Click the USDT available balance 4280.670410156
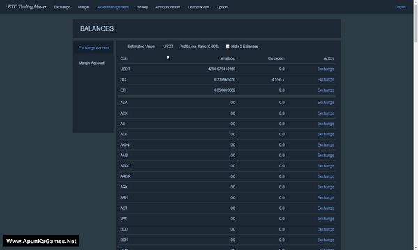This screenshot has width=418, height=250. coord(222,69)
